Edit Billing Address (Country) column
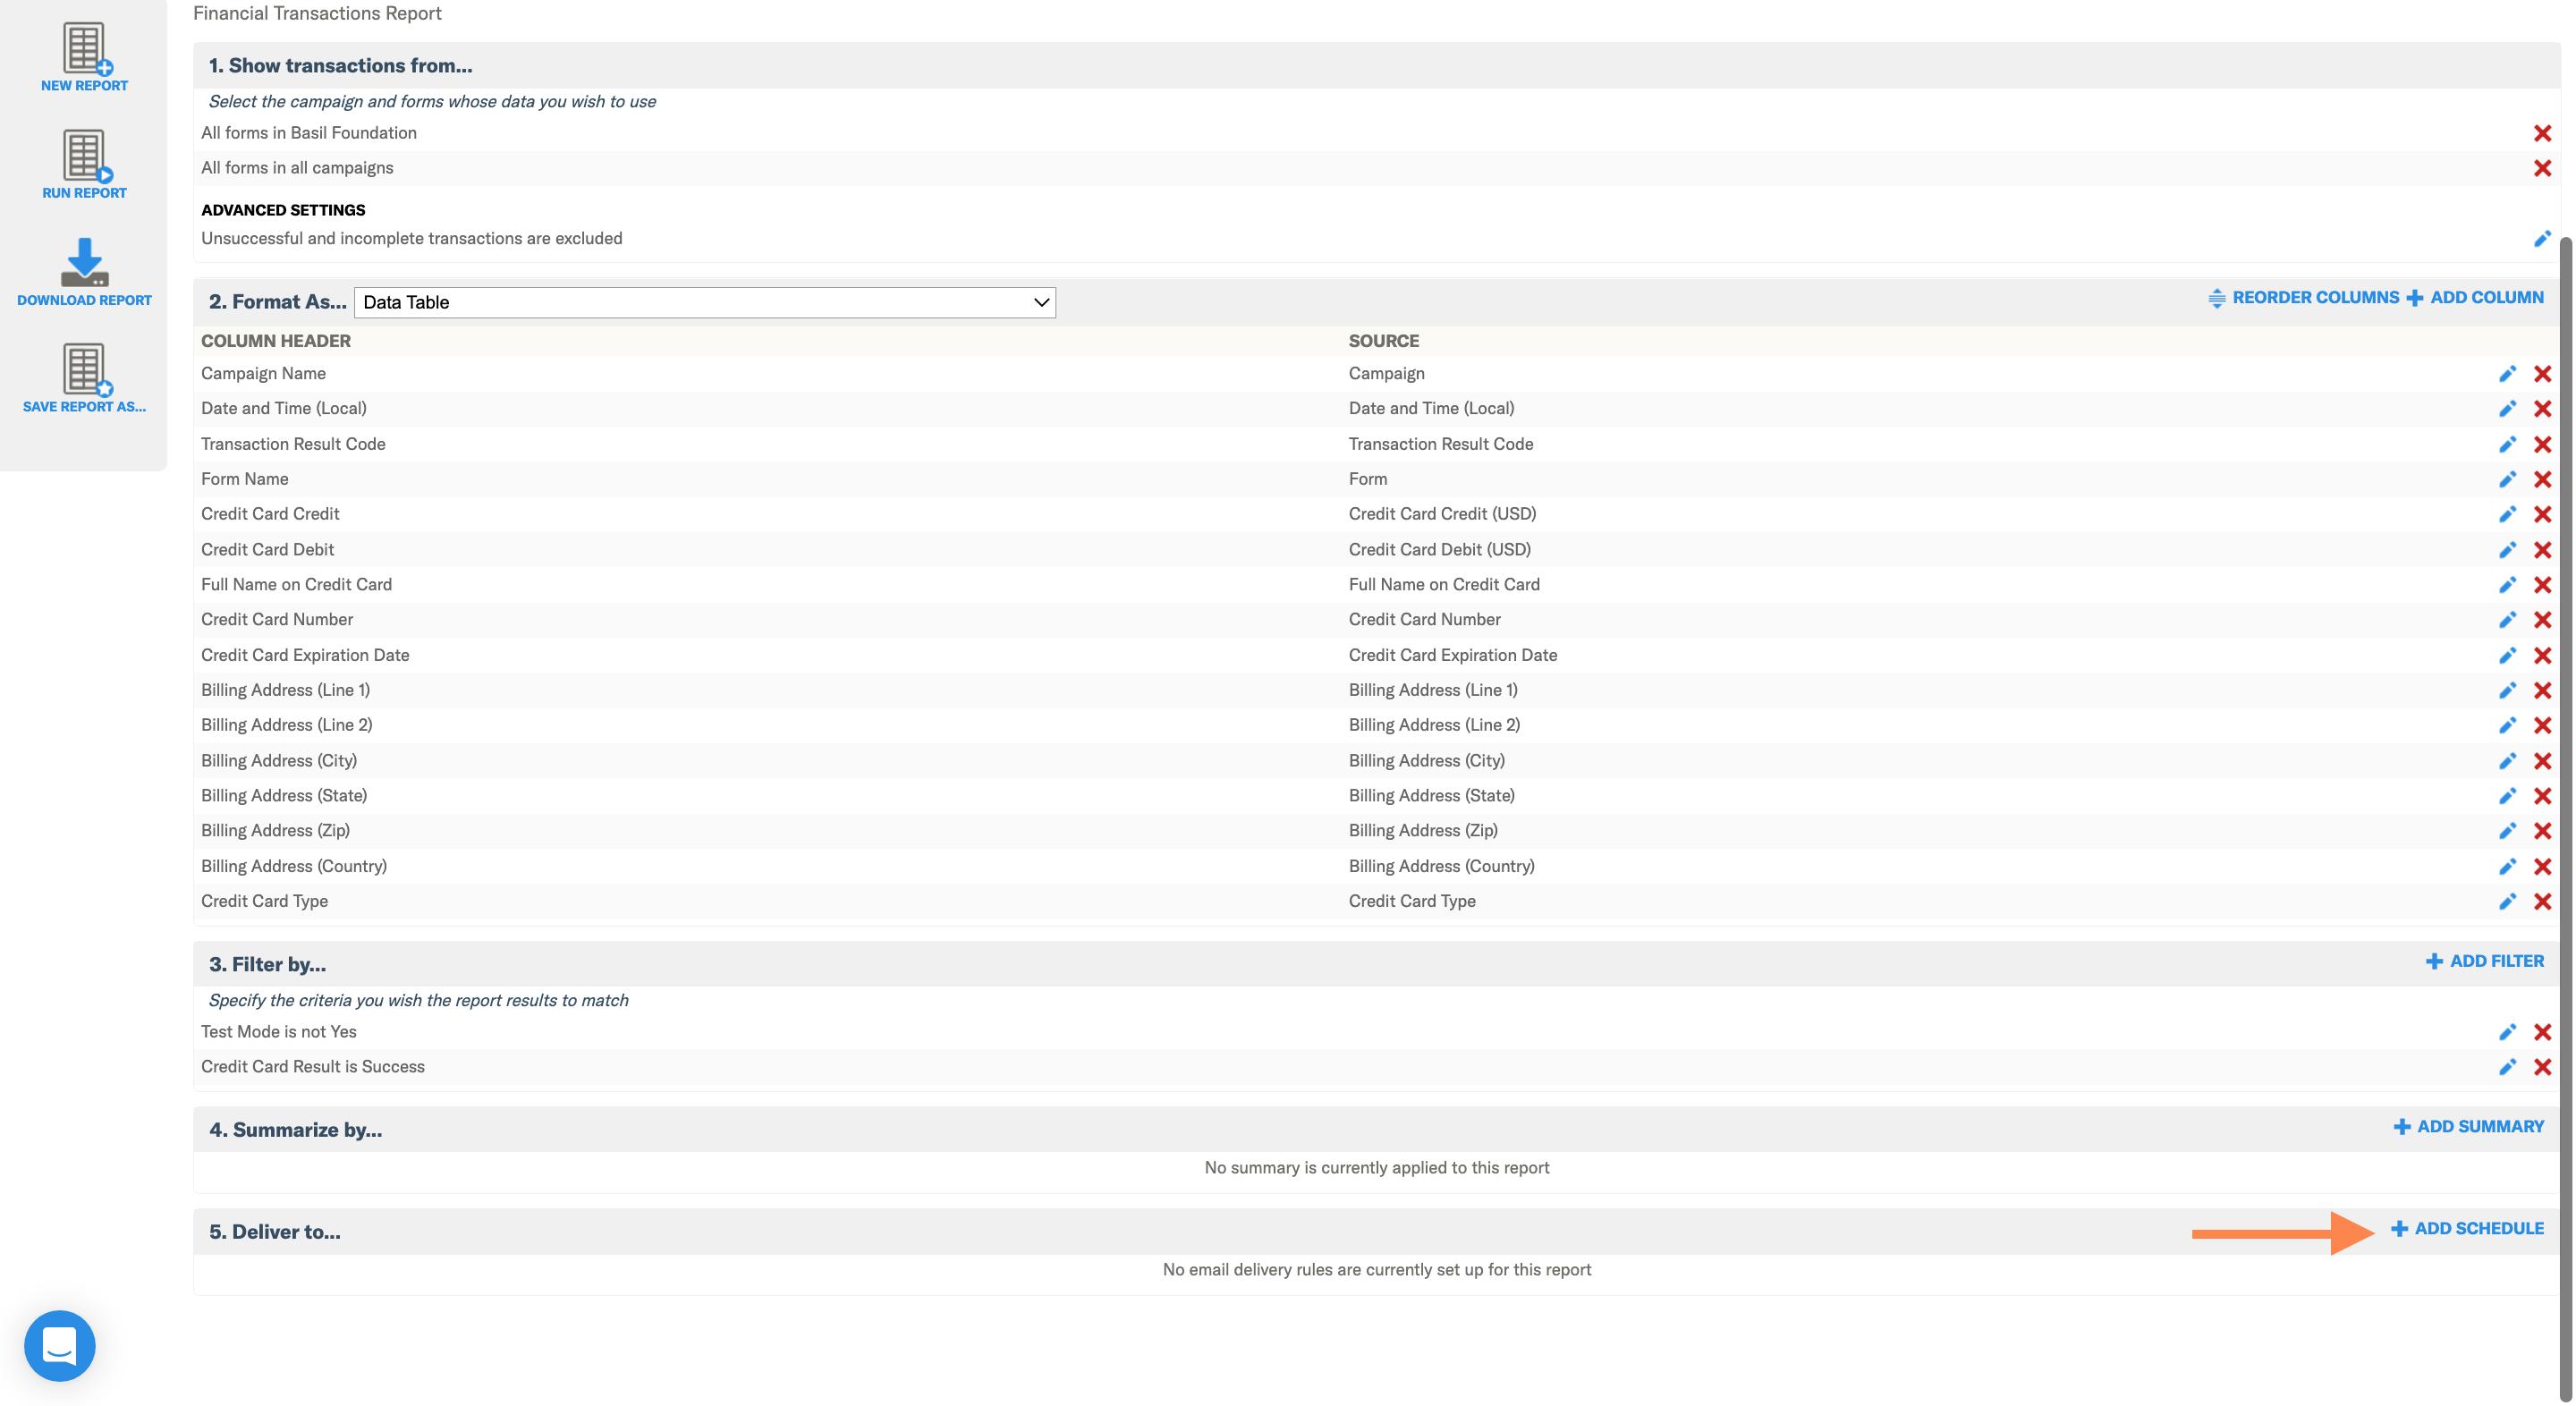 [2507, 866]
